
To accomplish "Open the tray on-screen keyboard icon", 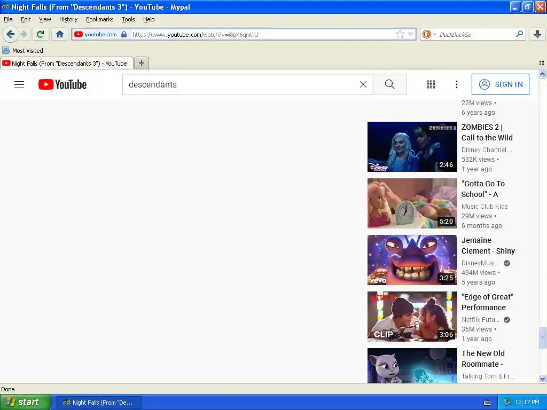I will click(487, 403).
